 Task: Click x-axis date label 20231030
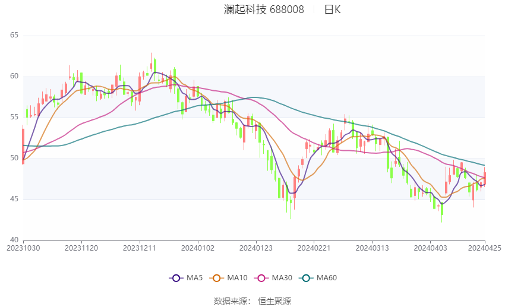(23, 248)
